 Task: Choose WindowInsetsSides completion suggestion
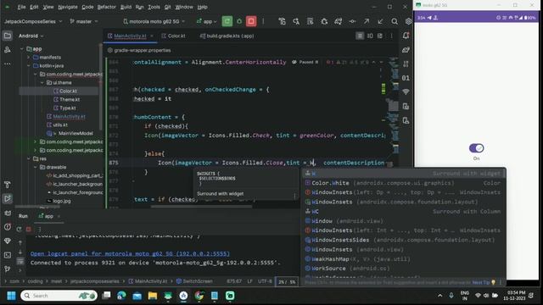(x=404, y=240)
